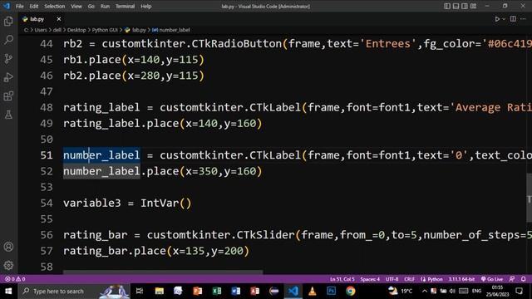Open the Run and Debug view
532x299 pixels.
[x=8, y=77]
